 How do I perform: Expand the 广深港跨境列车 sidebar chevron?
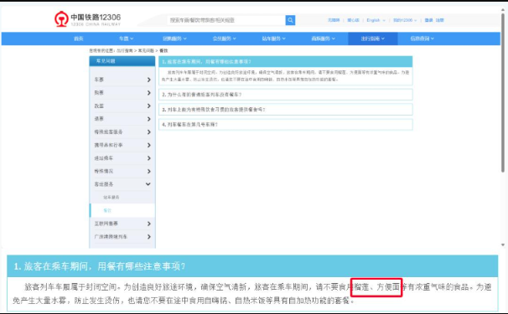point(148,237)
